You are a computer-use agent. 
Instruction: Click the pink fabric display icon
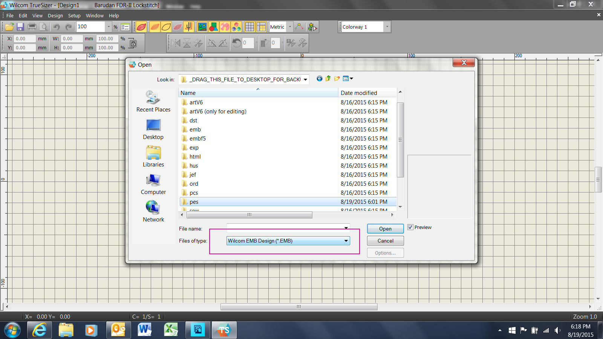tap(225, 27)
